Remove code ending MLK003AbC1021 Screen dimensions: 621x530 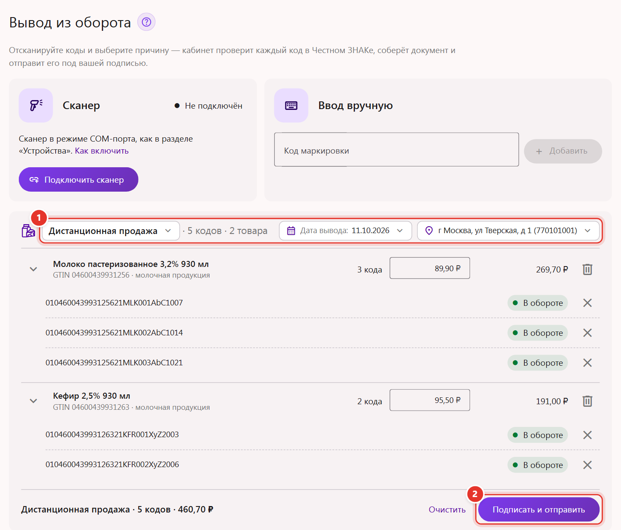[x=588, y=363]
